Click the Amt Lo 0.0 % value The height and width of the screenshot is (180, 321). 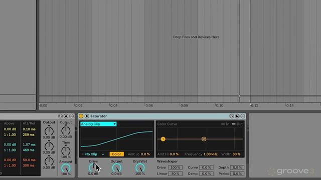(145, 154)
